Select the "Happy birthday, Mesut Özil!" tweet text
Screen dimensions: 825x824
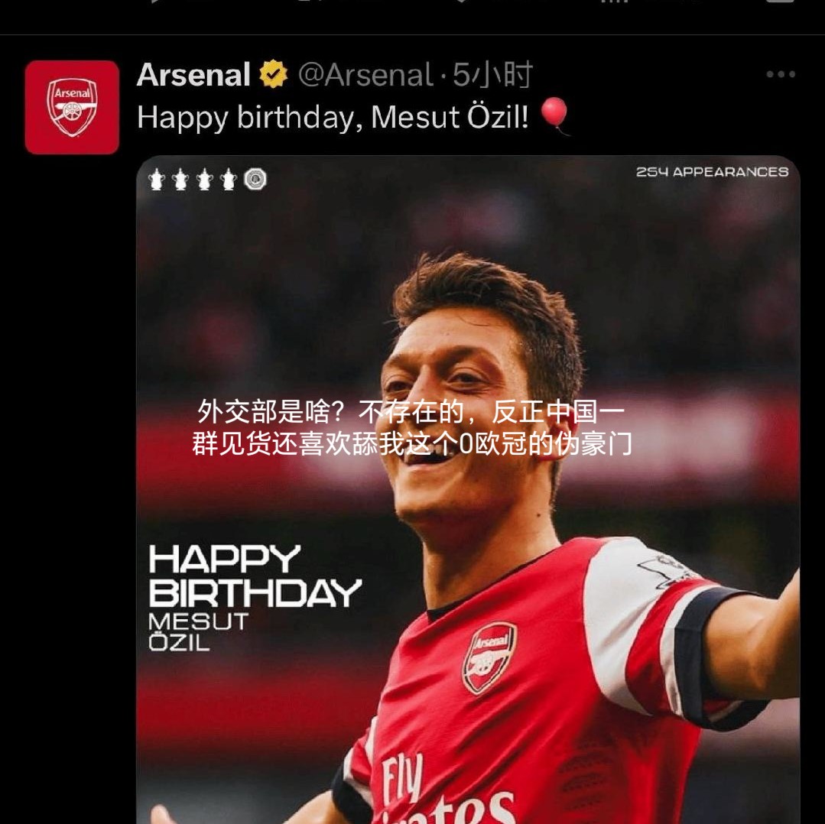[333, 118]
